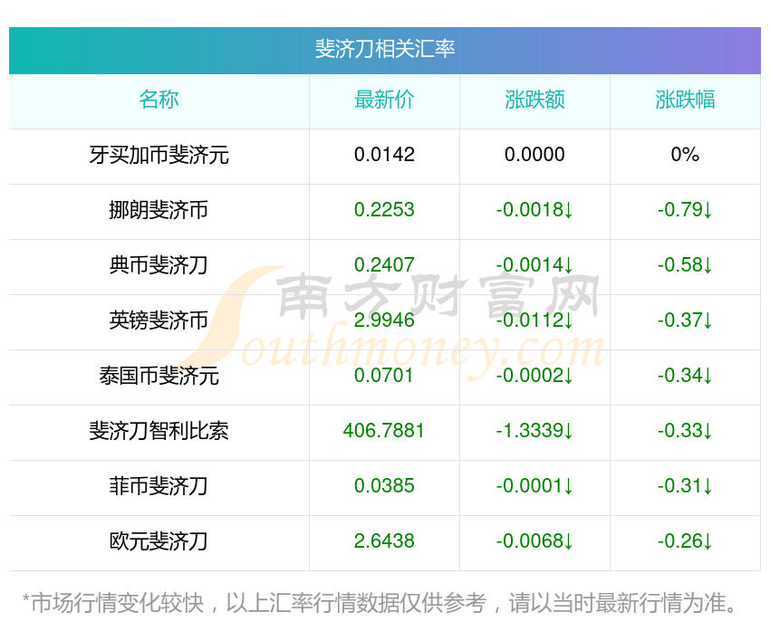Select the 名称 column header
Image resolution: width=770 pixels, height=631 pixels.
coord(159,100)
